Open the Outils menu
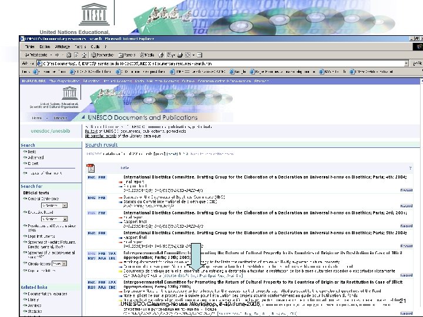 click(95, 46)
